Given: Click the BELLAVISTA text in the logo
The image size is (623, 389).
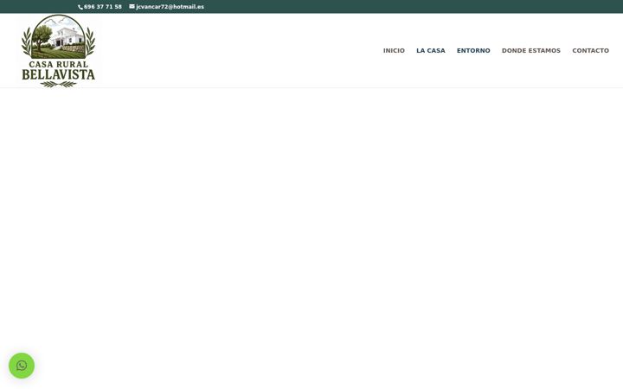Looking at the screenshot, I should coord(59,74).
